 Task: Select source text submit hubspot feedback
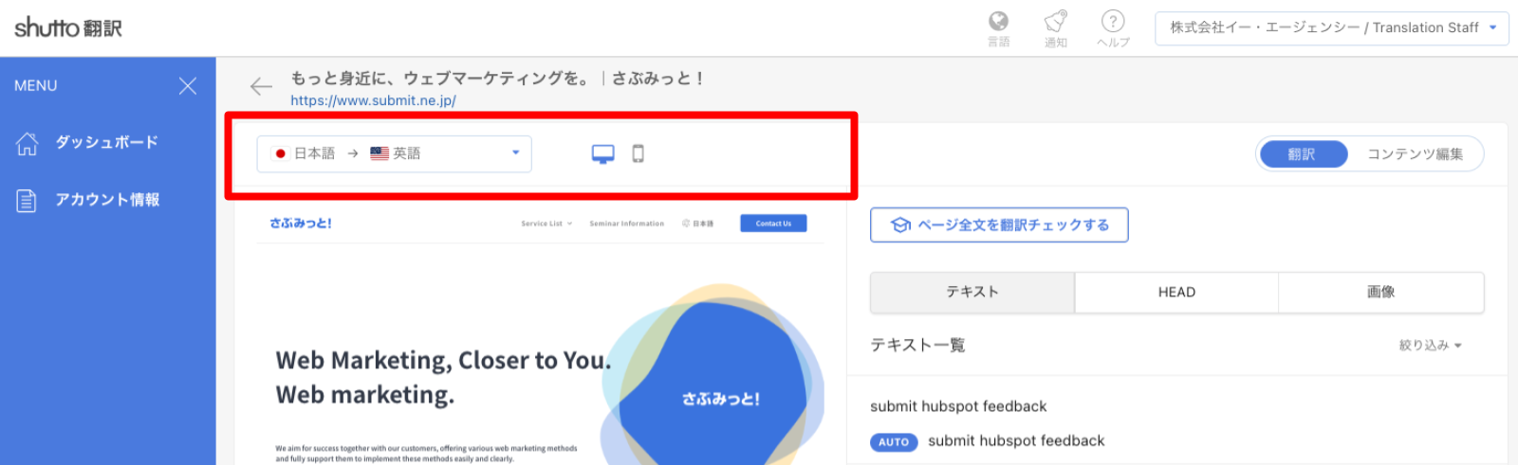[x=958, y=406]
